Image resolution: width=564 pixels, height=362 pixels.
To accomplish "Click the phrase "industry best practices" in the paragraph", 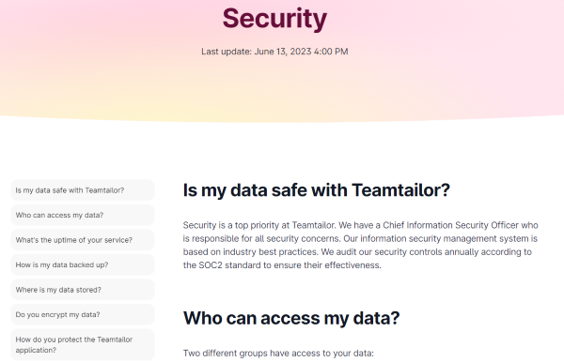I will coord(271,252).
